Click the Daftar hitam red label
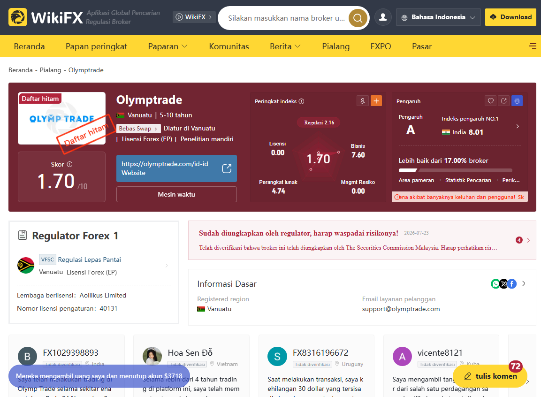Viewport: 541px width, 397px height. pos(40,99)
